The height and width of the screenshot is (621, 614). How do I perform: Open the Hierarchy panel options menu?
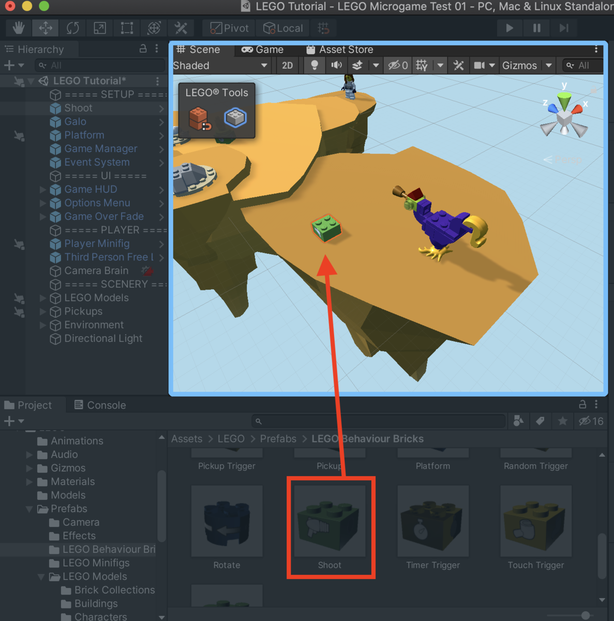point(157,49)
